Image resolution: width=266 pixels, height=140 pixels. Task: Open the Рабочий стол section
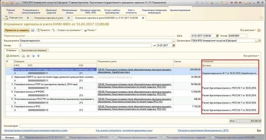point(11,11)
